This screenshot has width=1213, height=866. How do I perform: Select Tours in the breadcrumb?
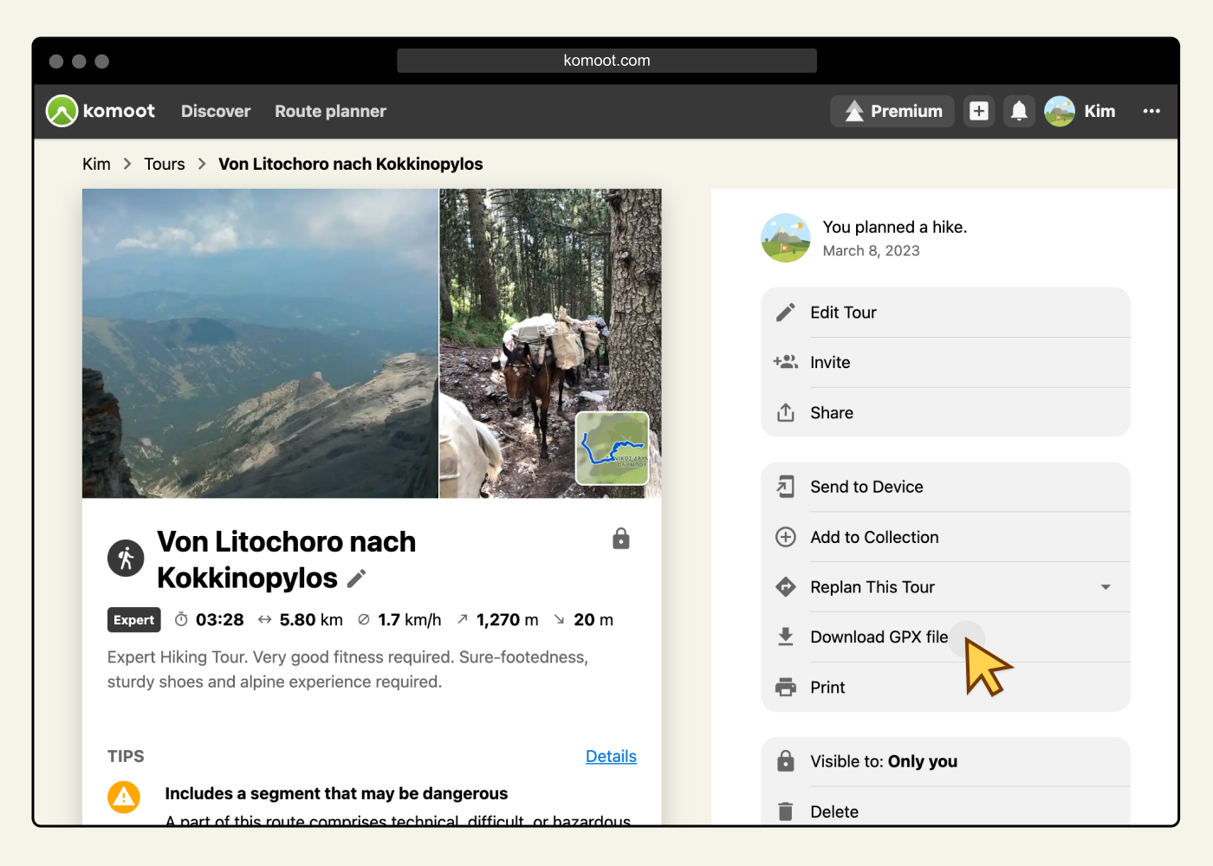tap(165, 164)
